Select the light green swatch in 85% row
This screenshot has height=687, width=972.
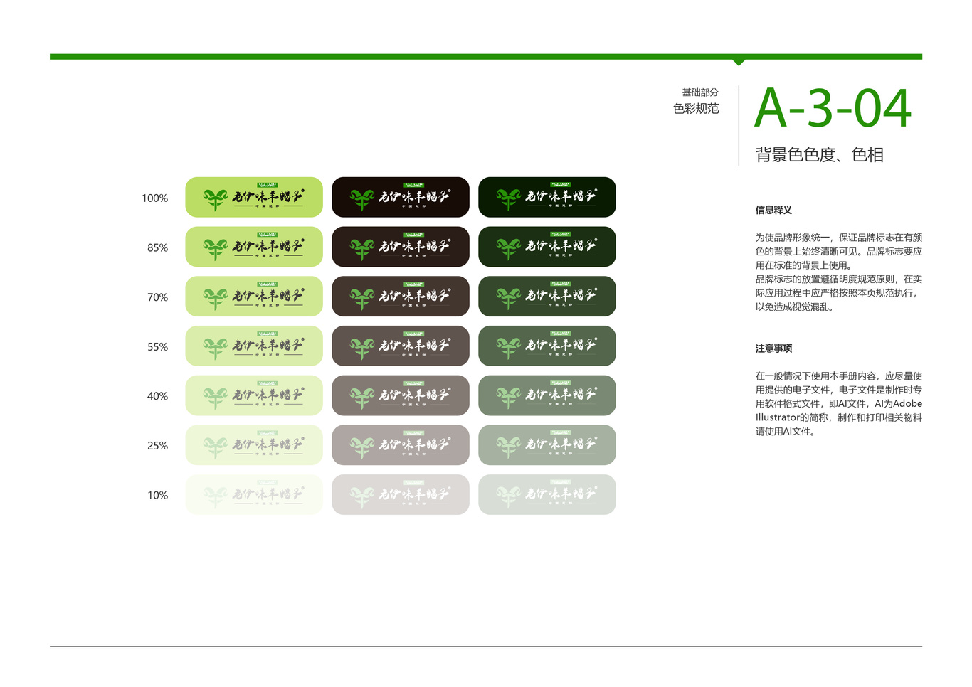[254, 247]
